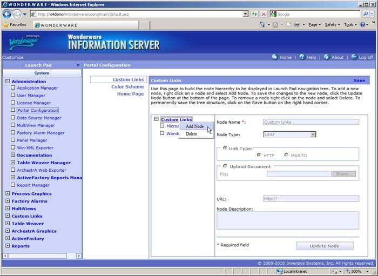This screenshot has height=276, width=378.
Task: Open the Safety menu
Action: point(333,25)
